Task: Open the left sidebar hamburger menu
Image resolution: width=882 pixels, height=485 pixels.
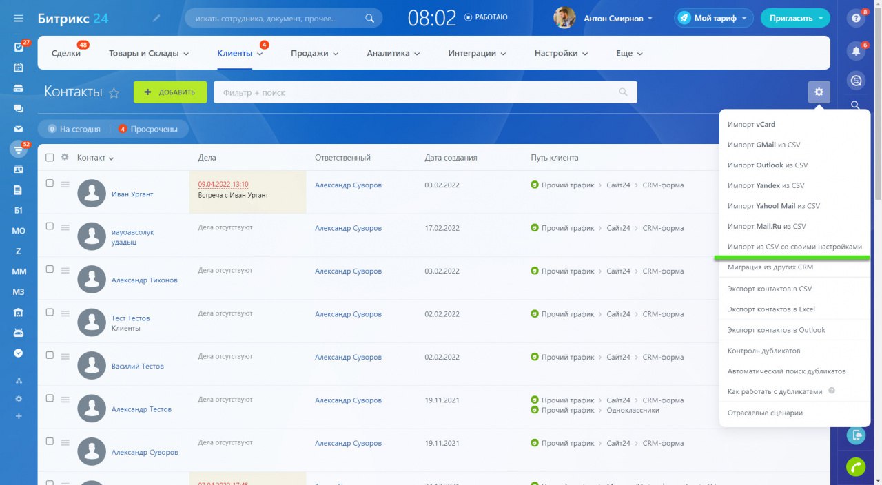Action: [x=19, y=19]
